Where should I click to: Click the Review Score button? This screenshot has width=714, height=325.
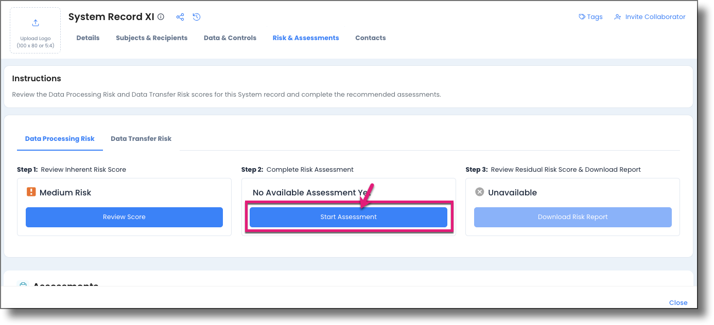coord(124,217)
